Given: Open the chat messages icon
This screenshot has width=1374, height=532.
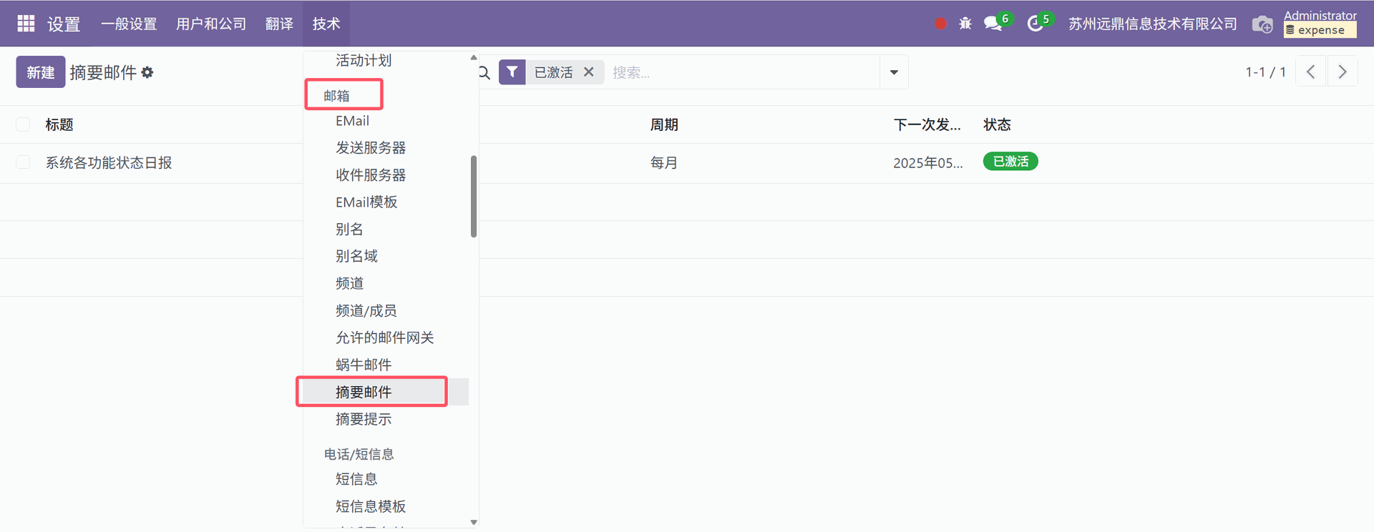Looking at the screenshot, I should pyautogui.click(x=993, y=24).
